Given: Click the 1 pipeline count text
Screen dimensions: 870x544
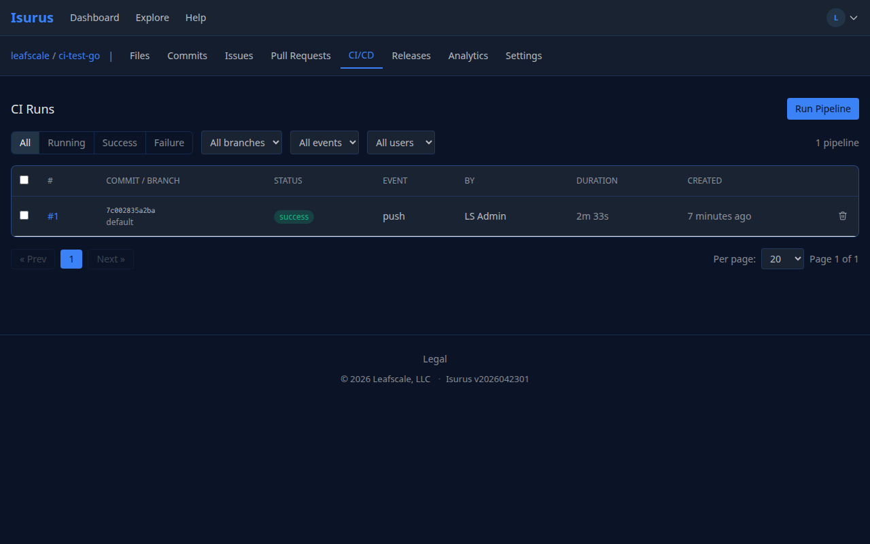Looking at the screenshot, I should coord(837,143).
